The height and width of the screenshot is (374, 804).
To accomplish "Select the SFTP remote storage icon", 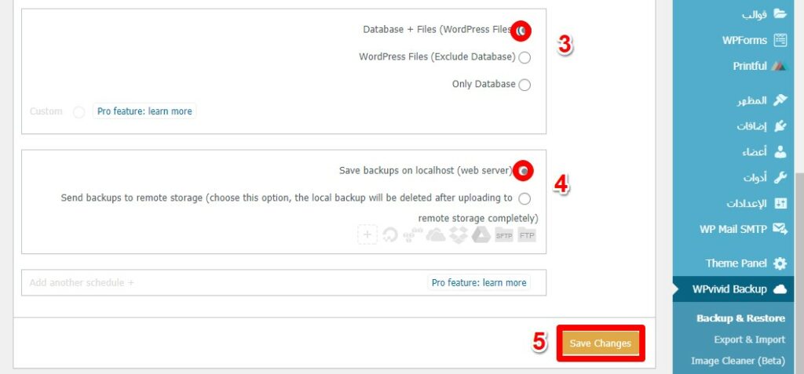I will 504,236.
